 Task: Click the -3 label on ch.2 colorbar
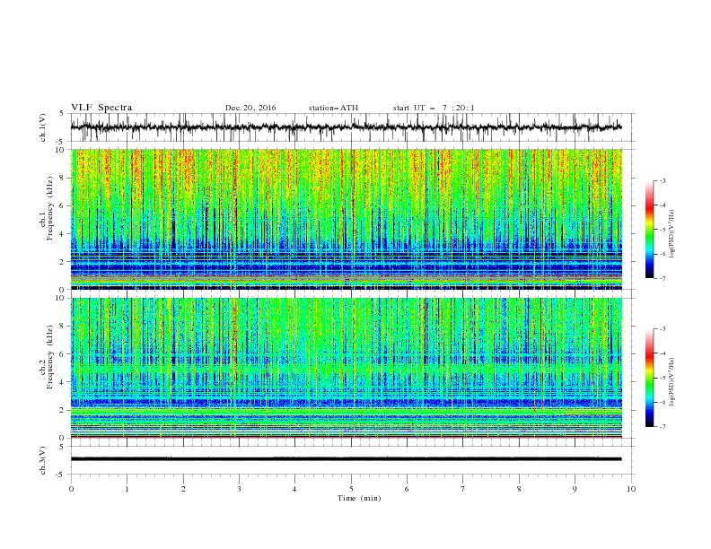[x=663, y=329]
